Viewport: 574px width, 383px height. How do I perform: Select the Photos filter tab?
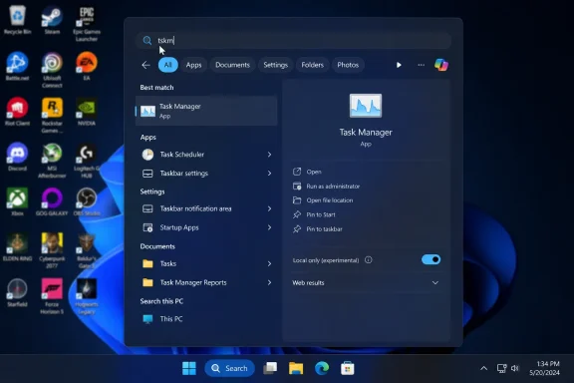[x=348, y=65]
